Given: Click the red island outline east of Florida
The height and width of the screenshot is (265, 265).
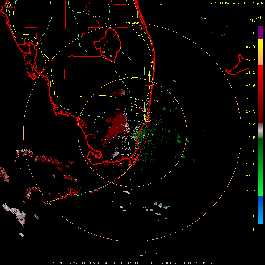Looking at the screenshot, I should click(237, 65).
